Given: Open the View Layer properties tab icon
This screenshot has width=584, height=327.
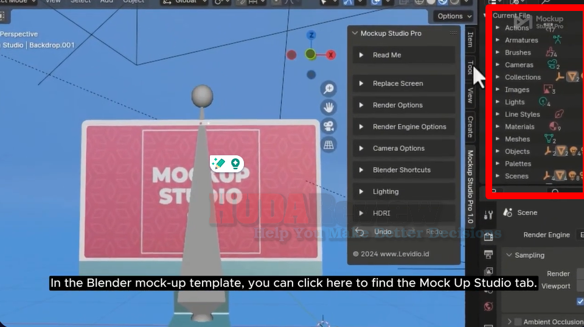Looking at the screenshot, I should click(x=488, y=272).
